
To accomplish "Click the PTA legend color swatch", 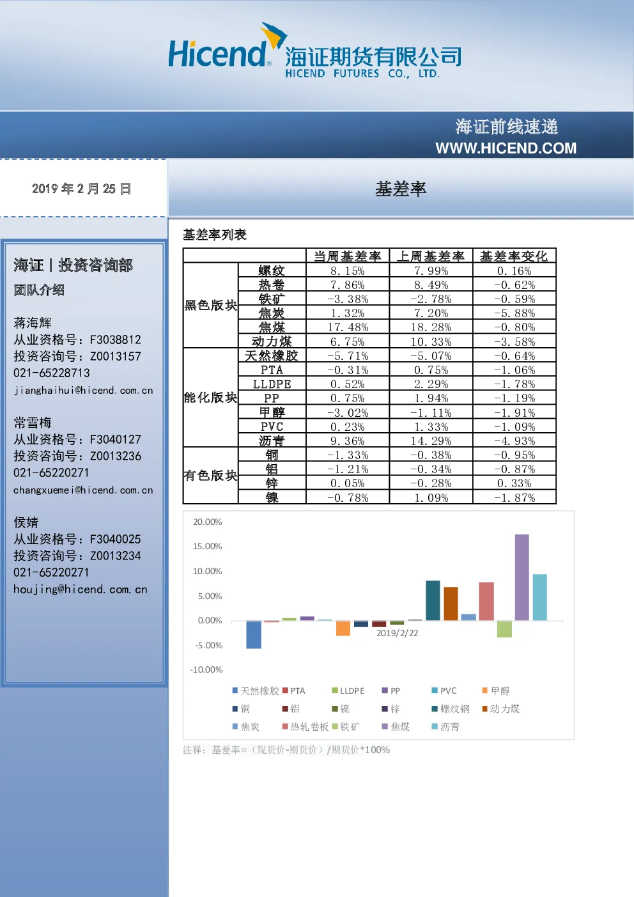I will [x=285, y=690].
